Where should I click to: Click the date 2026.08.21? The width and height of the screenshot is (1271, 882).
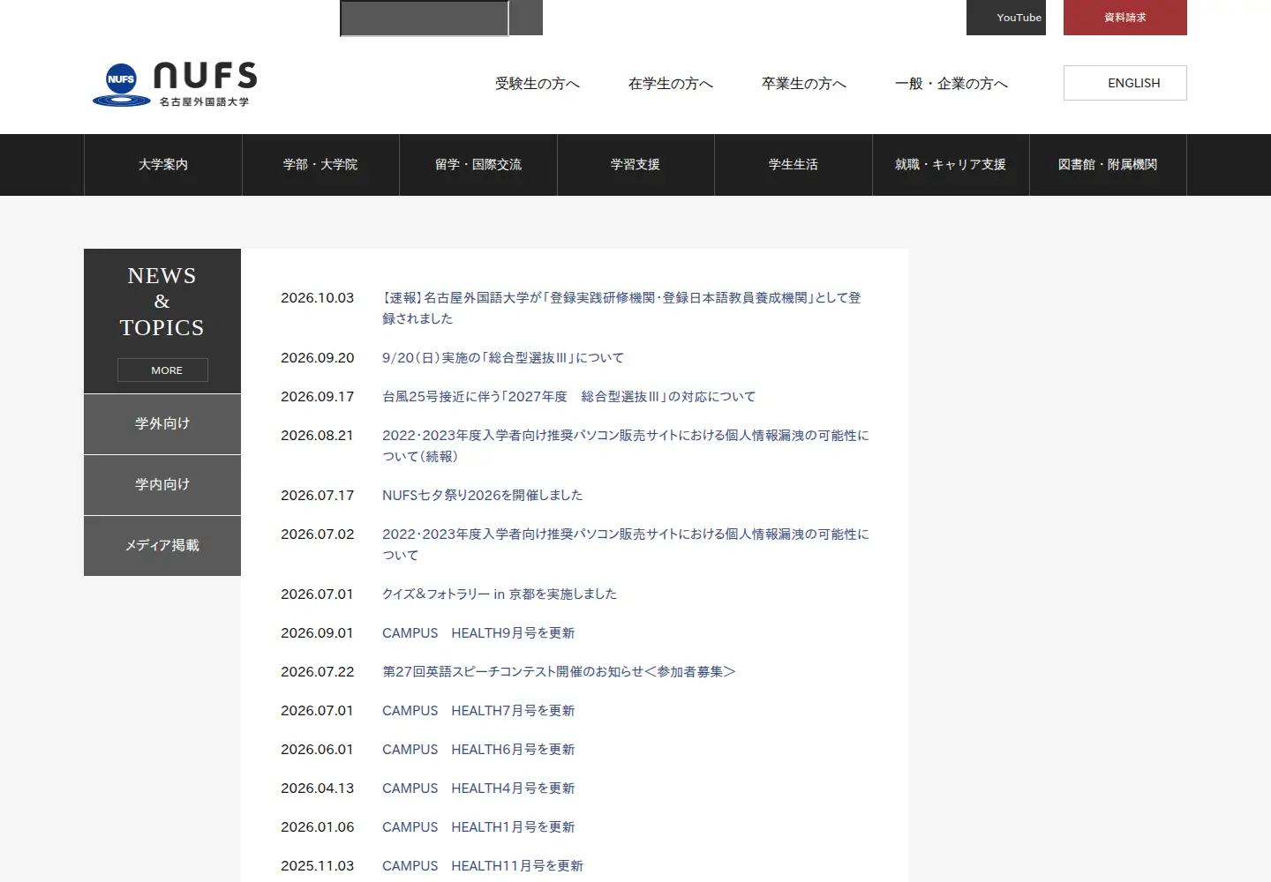click(x=317, y=436)
